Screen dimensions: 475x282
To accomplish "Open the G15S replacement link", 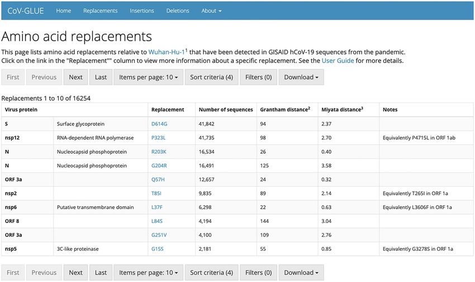I will [158, 249].
